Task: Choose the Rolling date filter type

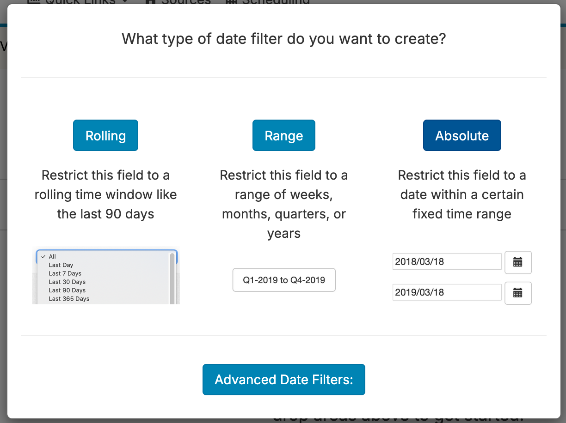Action: tap(105, 135)
